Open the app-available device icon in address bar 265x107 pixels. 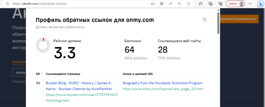coord(153,4)
